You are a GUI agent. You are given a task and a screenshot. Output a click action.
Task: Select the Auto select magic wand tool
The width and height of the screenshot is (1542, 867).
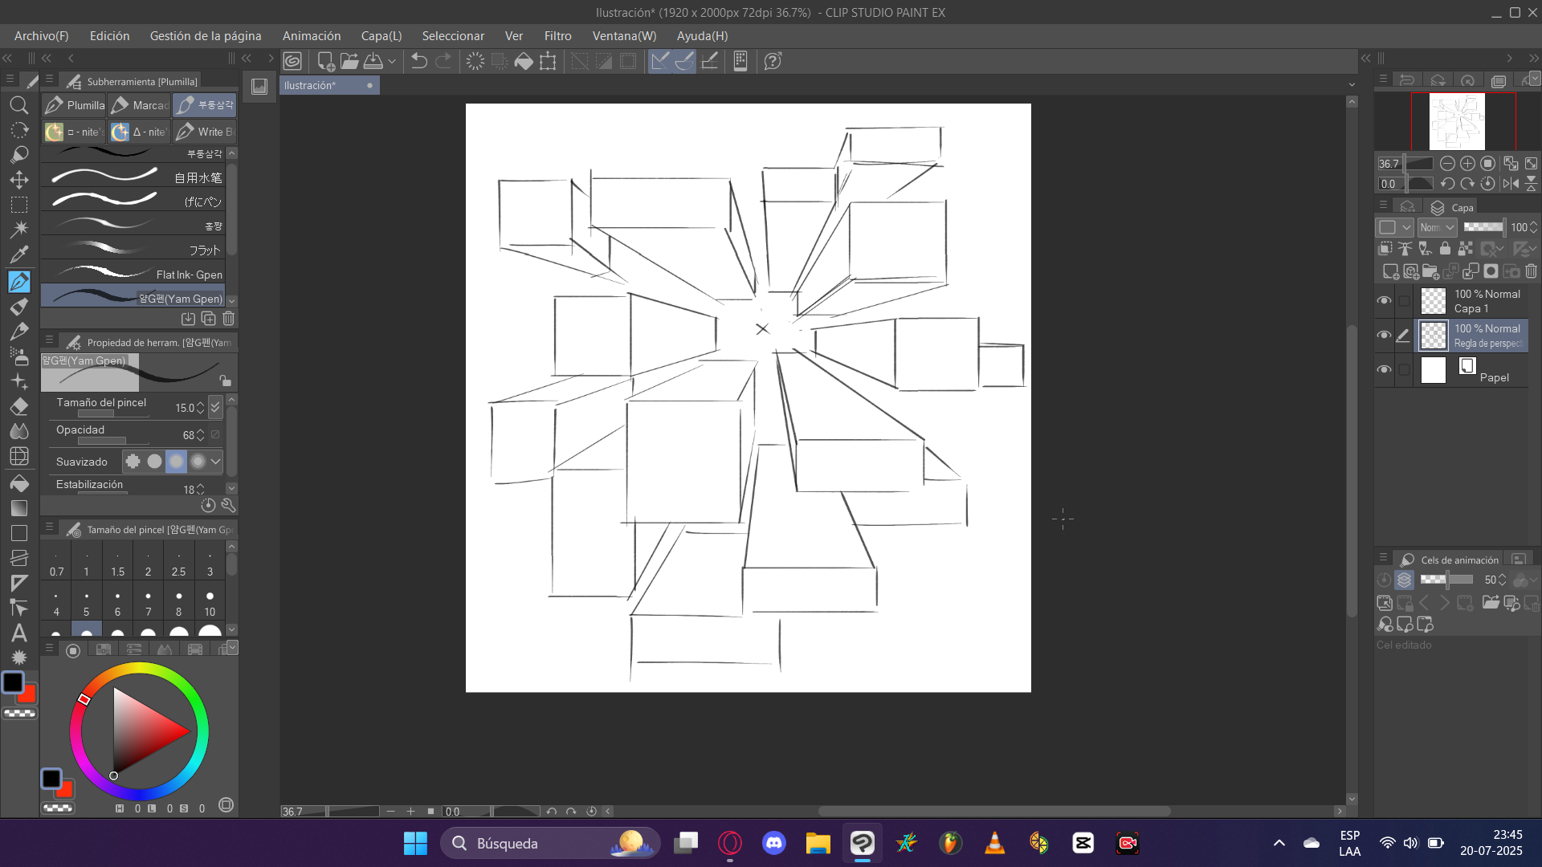(x=19, y=230)
